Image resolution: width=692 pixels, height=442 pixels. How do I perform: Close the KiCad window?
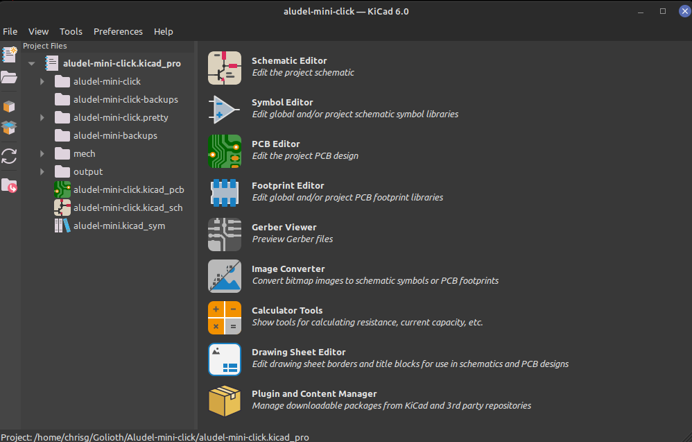pyautogui.click(x=684, y=11)
